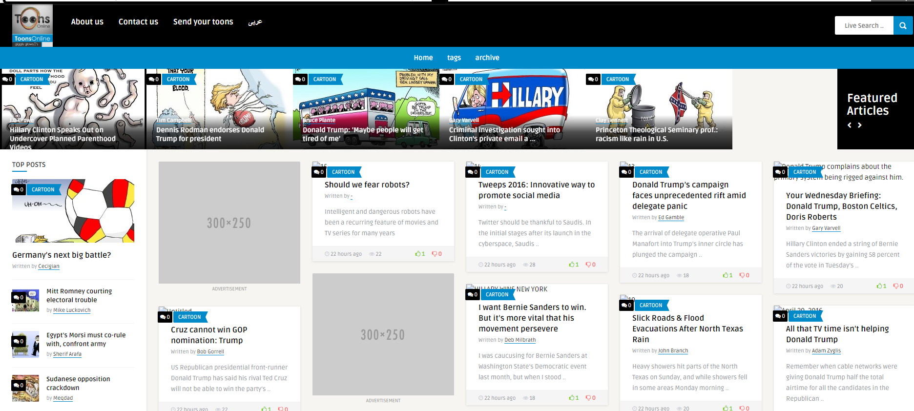This screenshot has height=411, width=914.
Task: Click comment bubble icon on Germany's next big battle
Action: (19, 189)
